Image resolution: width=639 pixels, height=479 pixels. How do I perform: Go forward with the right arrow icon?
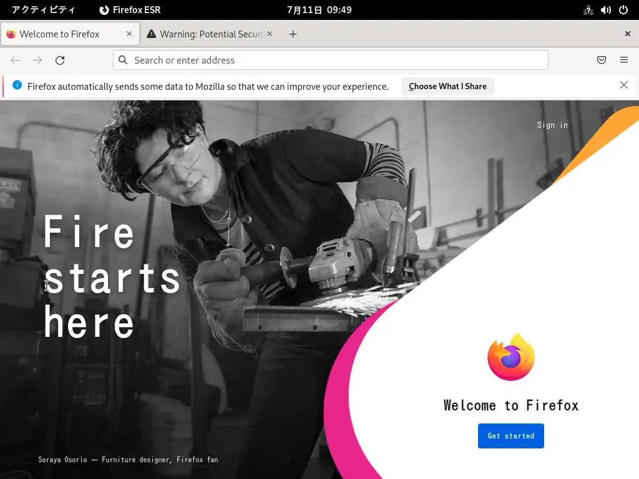click(37, 60)
